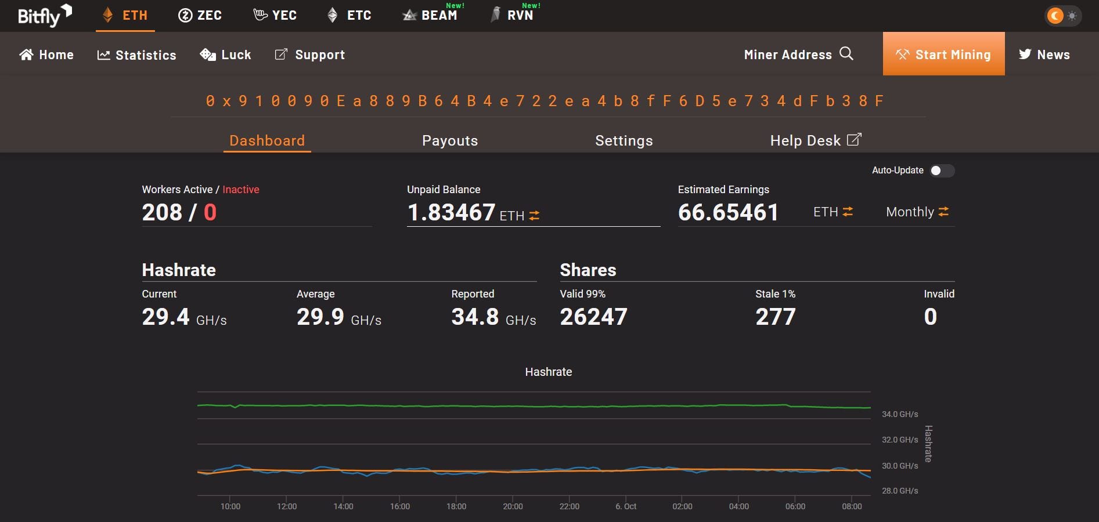The width and height of the screenshot is (1099, 522).
Task: Switch to the YEC pool link
Action: [275, 16]
